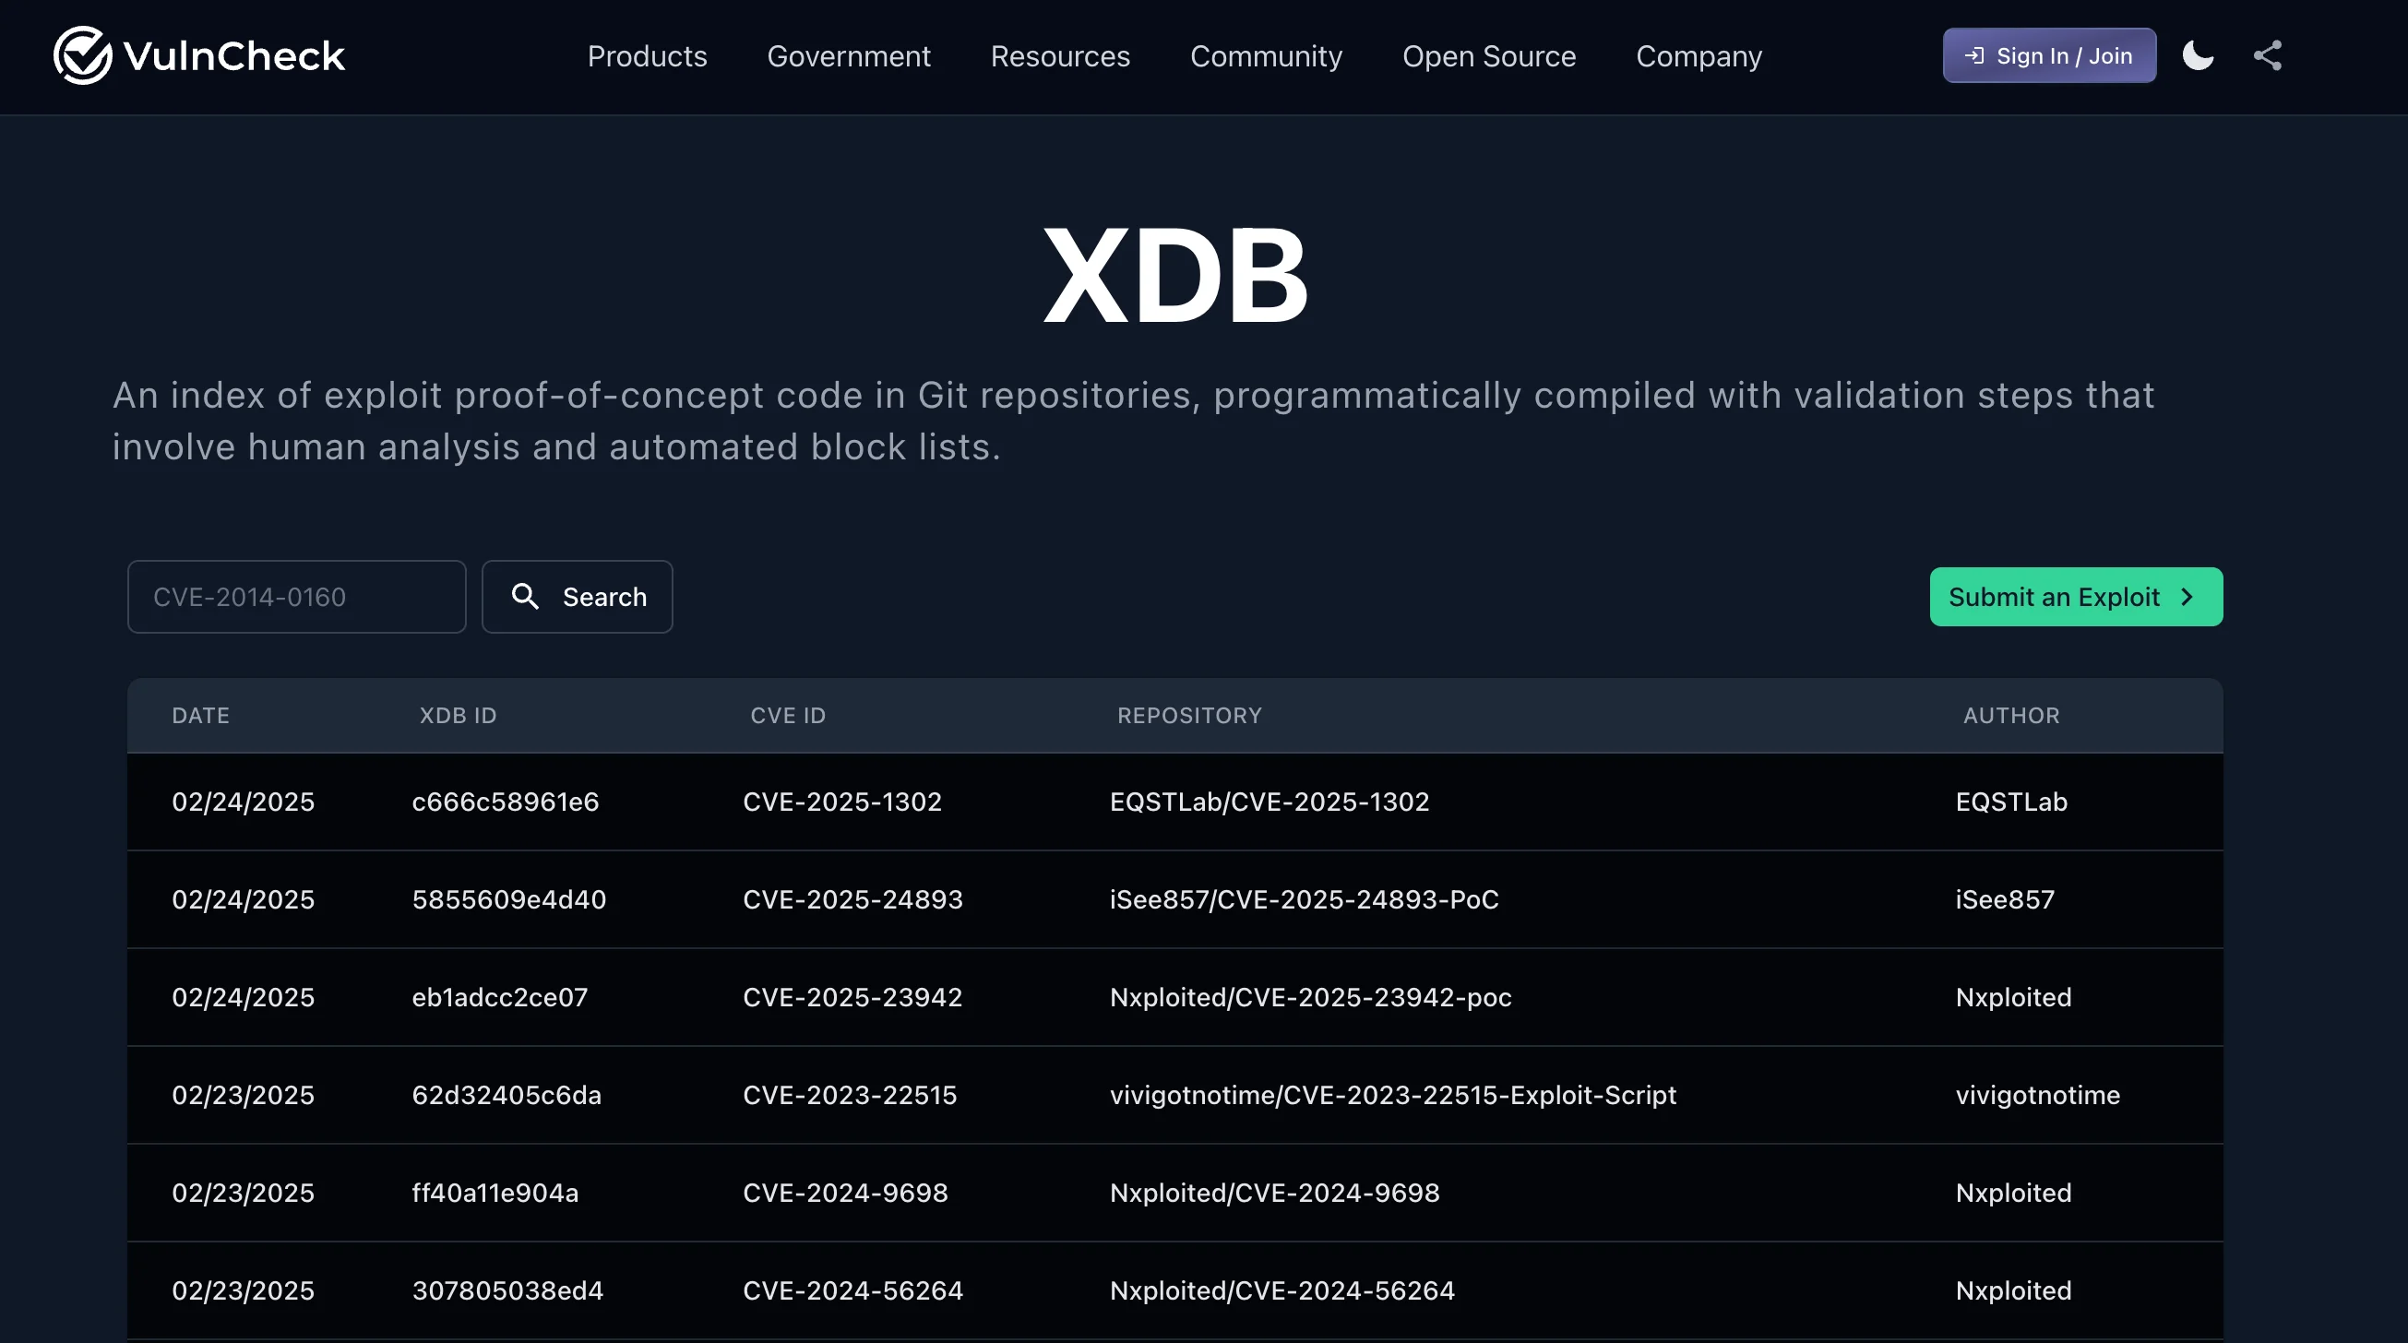This screenshot has height=1343, width=2408.
Task: Open XDB ID eb1adcc2ce07
Action: pyautogui.click(x=500, y=997)
